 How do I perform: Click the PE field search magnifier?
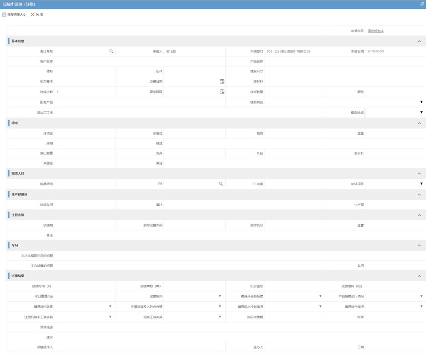pos(221,184)
